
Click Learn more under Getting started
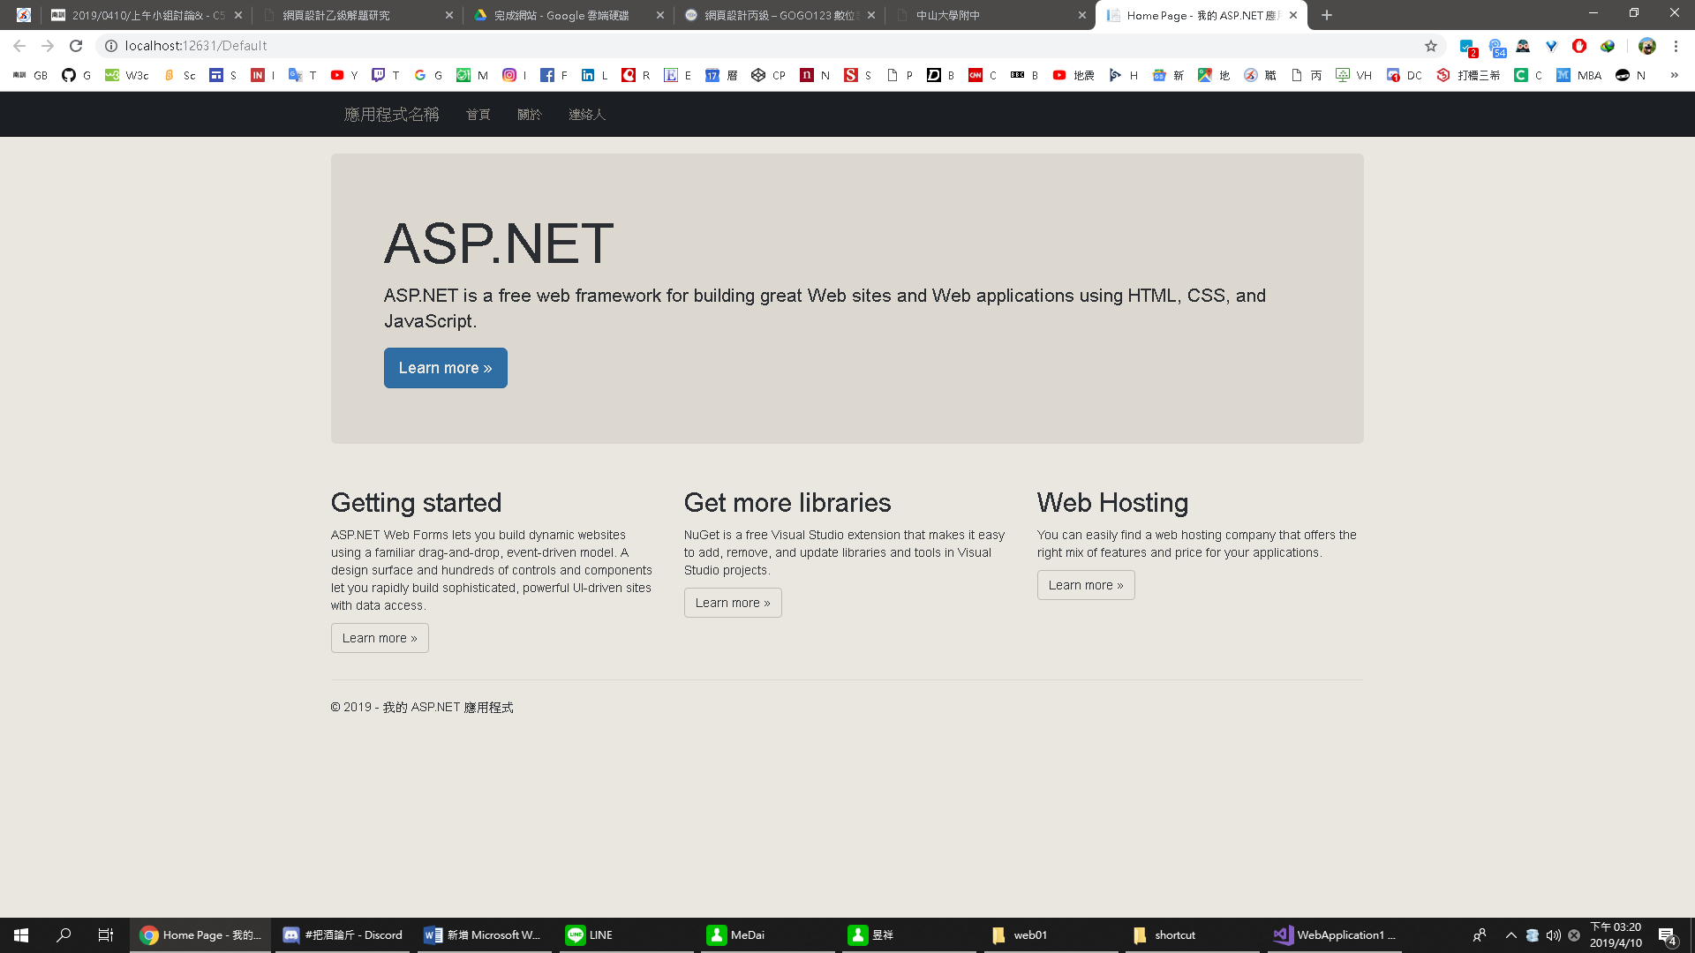[x=380, y=638]
